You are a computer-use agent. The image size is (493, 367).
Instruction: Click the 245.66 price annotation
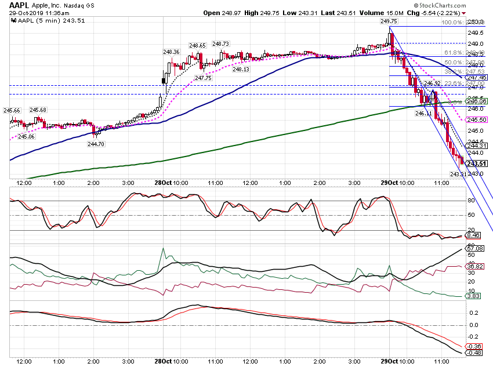point(12,111)
